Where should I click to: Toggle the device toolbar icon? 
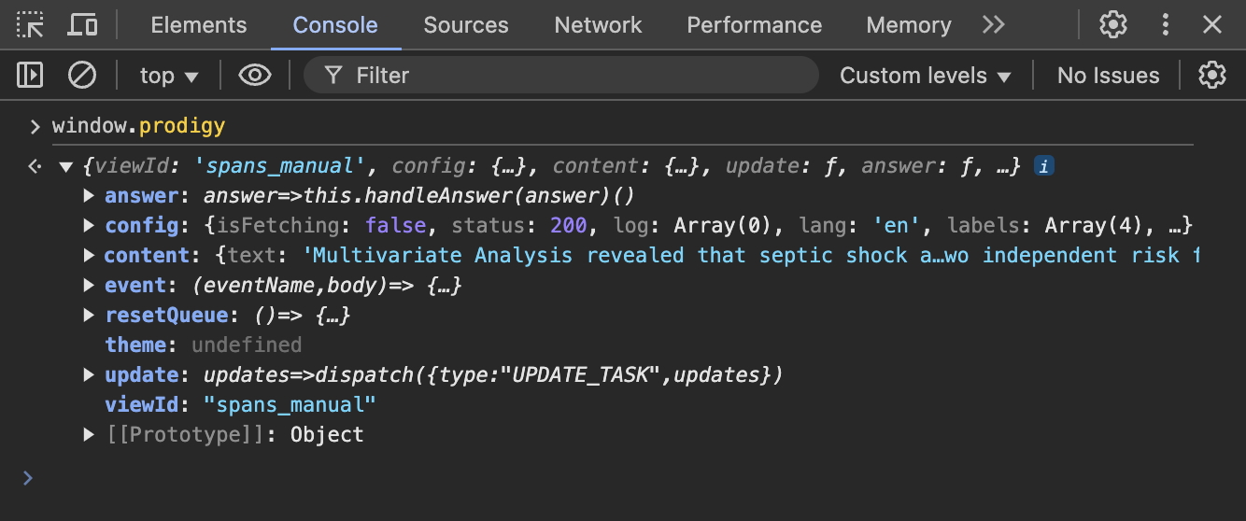click(82, 25)
